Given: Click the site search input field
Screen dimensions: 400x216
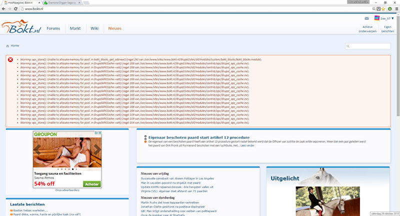Looking at the screenshot, I should 368,46.
